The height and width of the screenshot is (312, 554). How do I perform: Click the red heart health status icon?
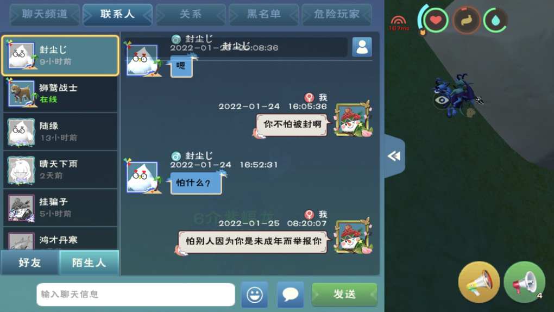click(436, 20)
